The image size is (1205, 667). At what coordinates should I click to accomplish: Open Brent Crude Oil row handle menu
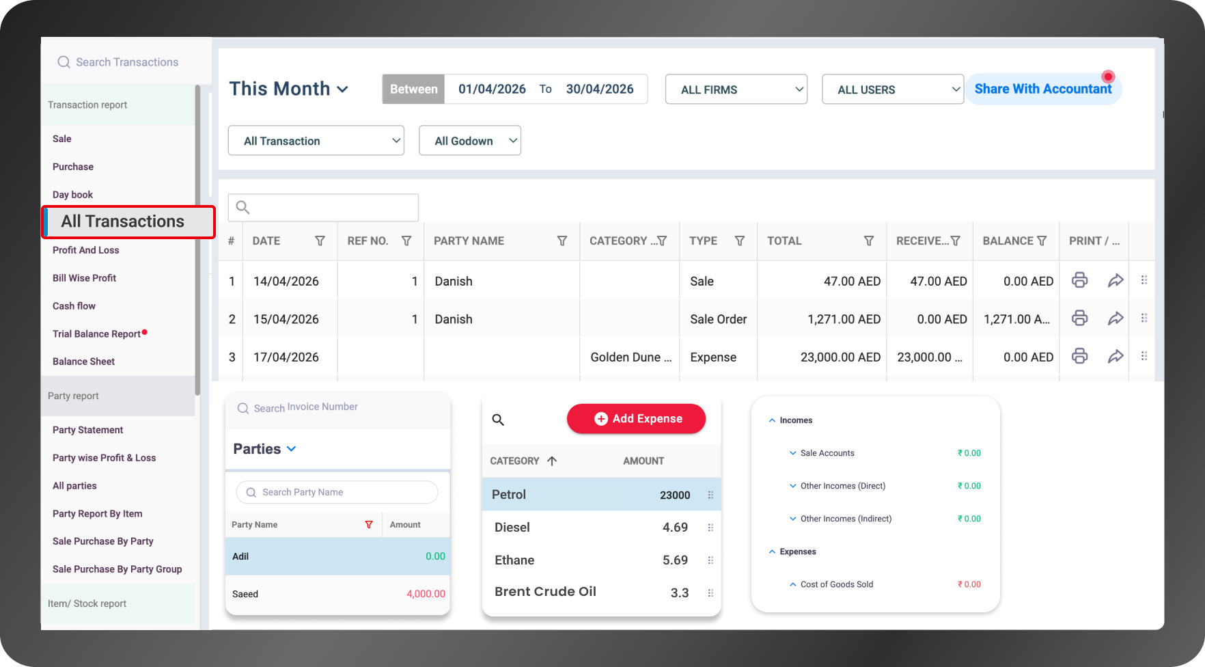click(x=710, y=593)
